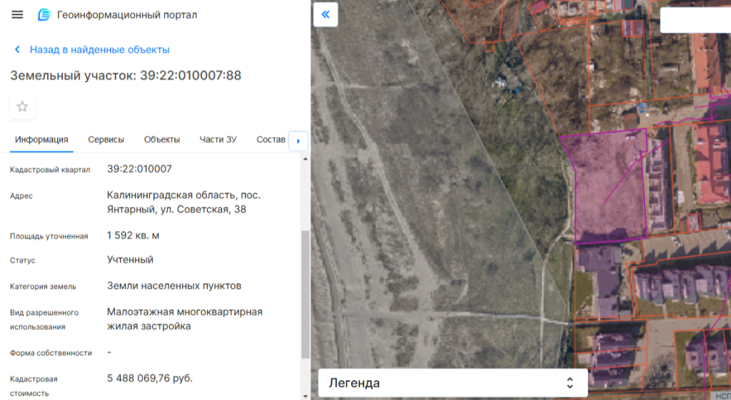Click the cadastral value 5 488 069,76 руб.

[150, 378]
